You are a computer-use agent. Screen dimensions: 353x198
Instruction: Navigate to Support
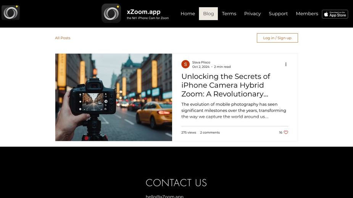[278, 14]
